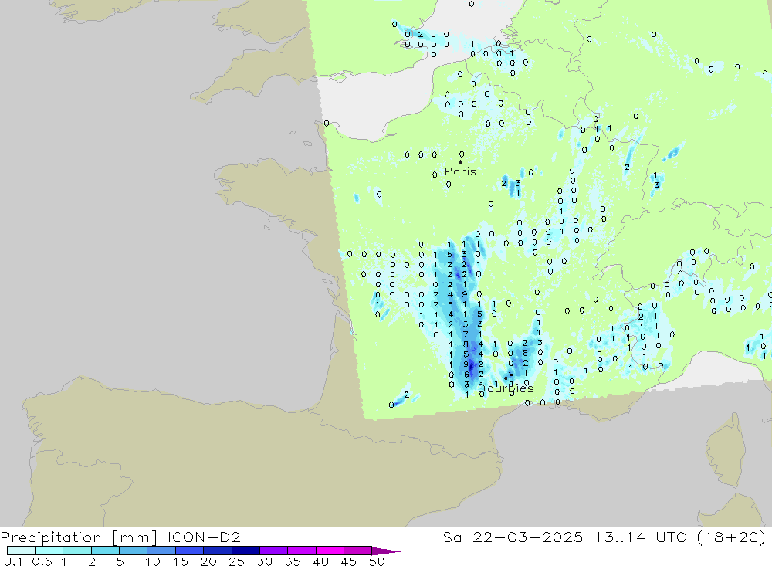Click the '0.1' legend value
This screenshot has height=566, width=772.
[13, 561]
